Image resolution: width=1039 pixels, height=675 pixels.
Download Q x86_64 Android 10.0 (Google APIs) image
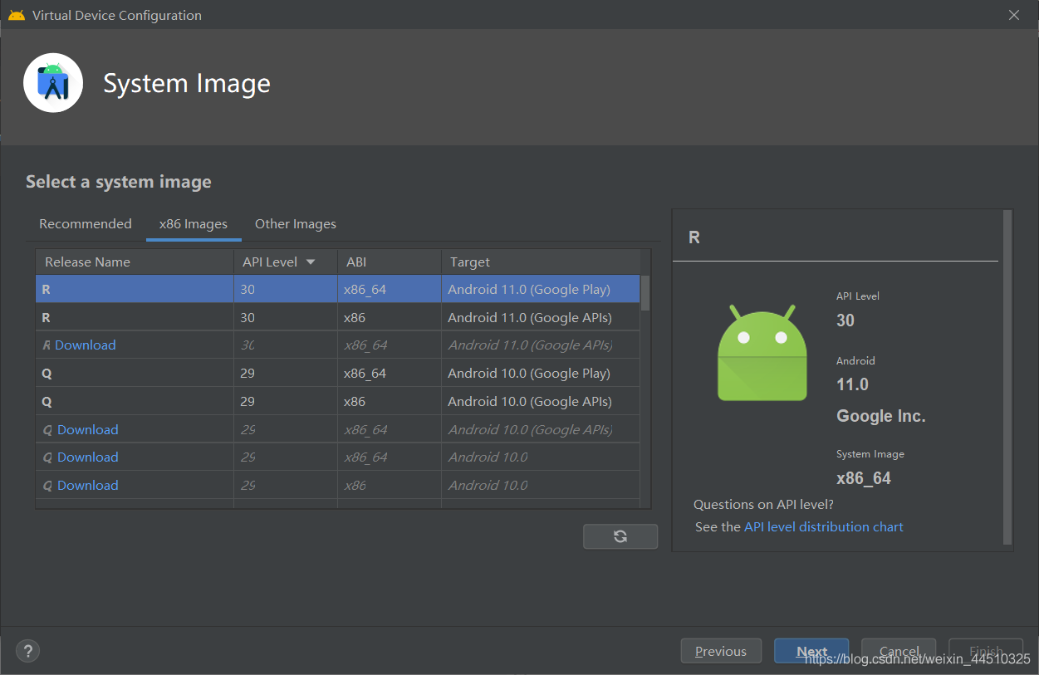(x=88, y=430)
